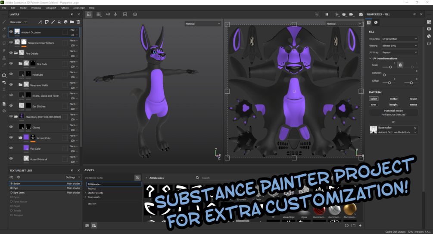Screen dimensions: 433x234
Task: Collapse the UV transformations section
Action: [x=371, y=58]
